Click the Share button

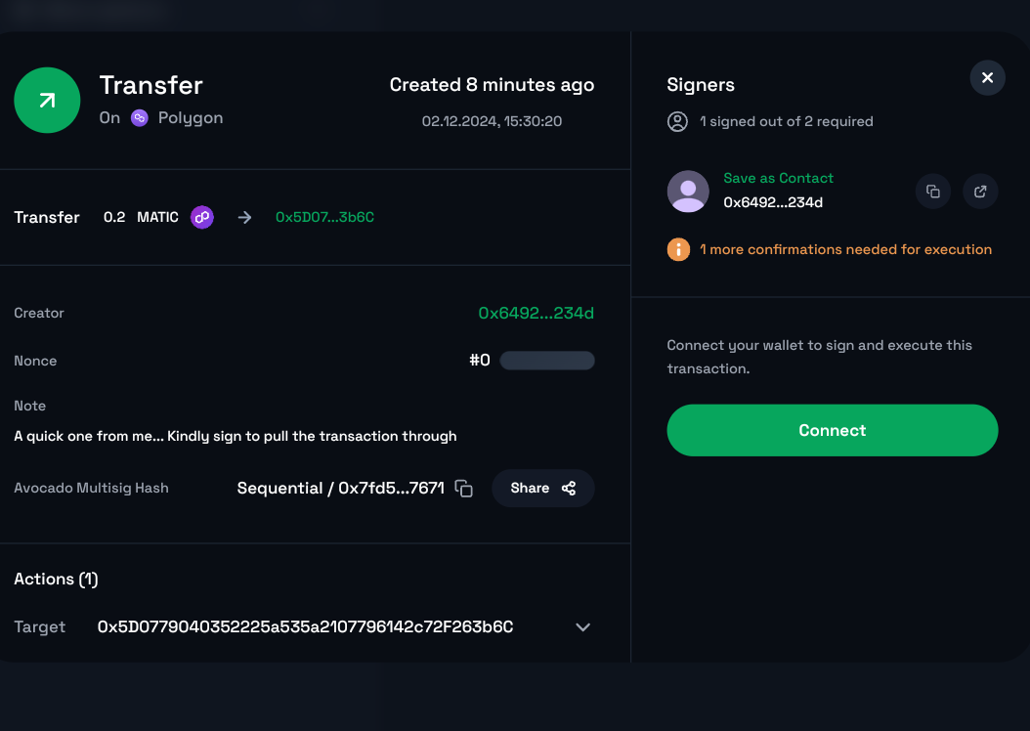[x=542, y=489]
